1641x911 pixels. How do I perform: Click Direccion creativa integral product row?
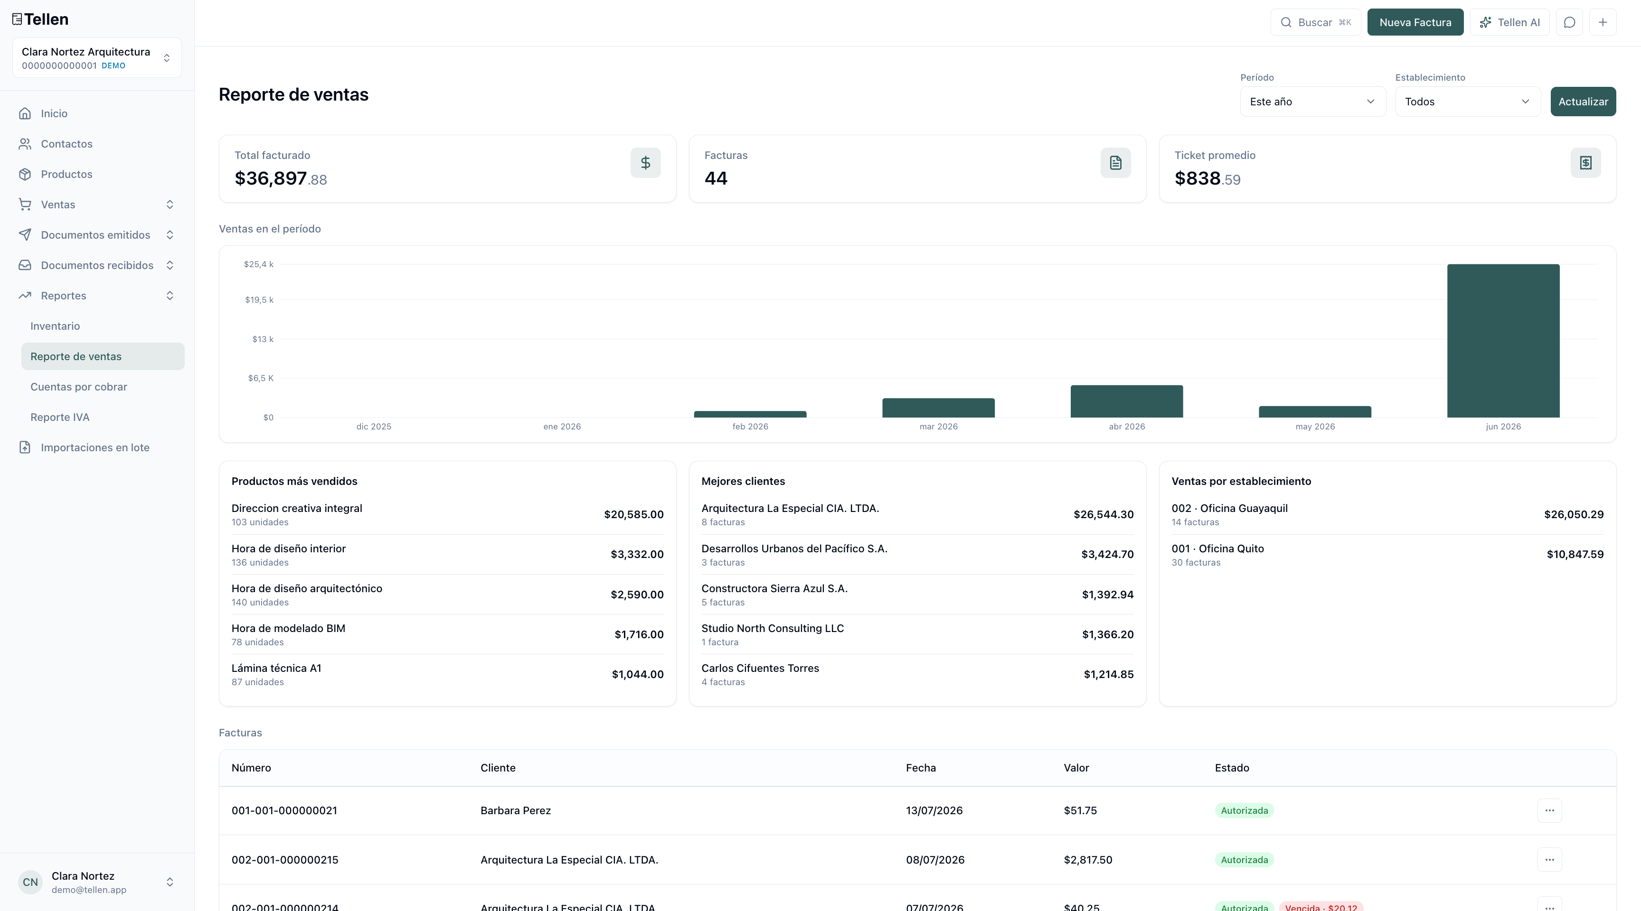(447, 514)
